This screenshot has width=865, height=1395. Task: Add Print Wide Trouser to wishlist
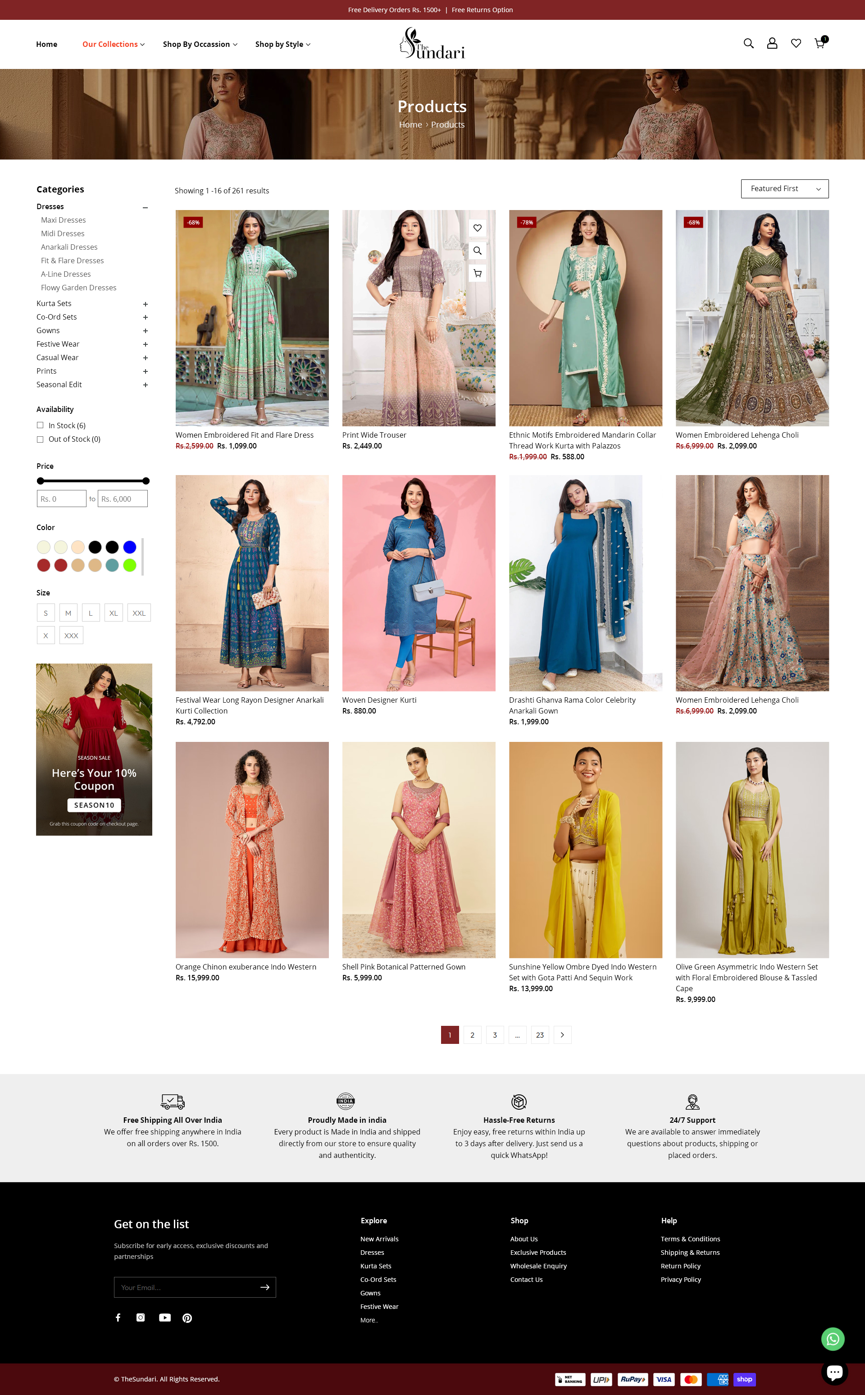coord(477,229)
